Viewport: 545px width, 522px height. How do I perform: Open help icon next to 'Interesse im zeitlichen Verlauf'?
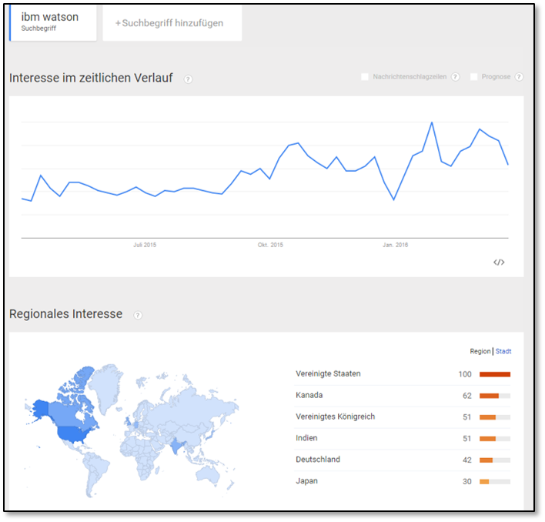[188, 79]
